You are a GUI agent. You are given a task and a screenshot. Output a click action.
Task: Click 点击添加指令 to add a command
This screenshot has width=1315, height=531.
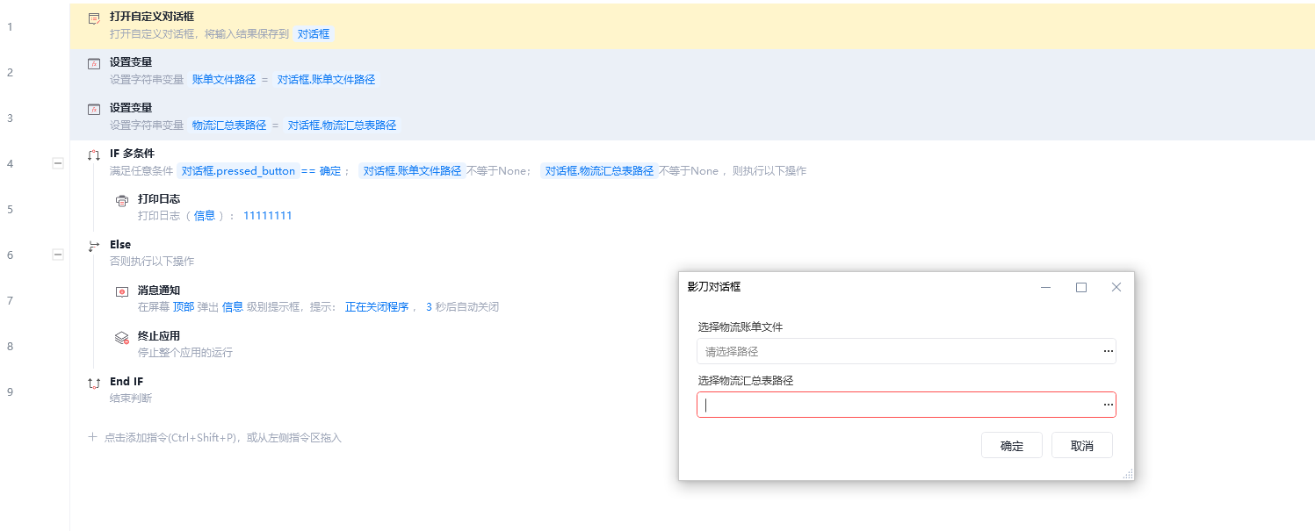[x=223, y=437]
